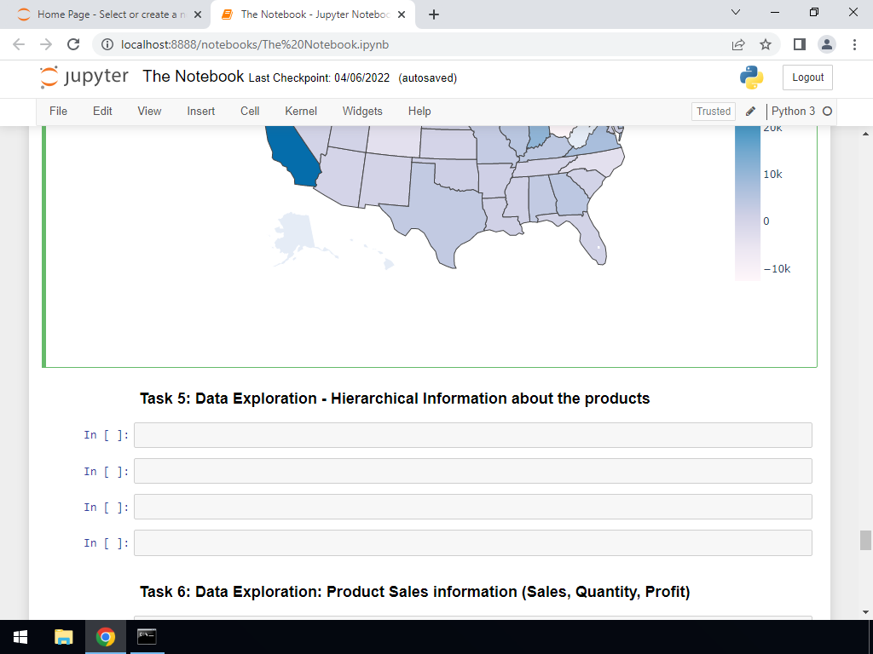This screenshot has height=654, width=873.
Task: Click the Jupyter logo
Action: [84, 77]
